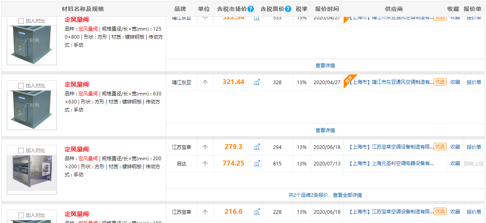Click the 供应商 column header

(394, 9)
